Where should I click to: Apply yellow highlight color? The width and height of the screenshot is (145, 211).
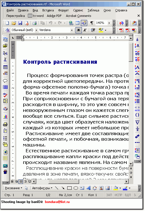coord(101,30)
